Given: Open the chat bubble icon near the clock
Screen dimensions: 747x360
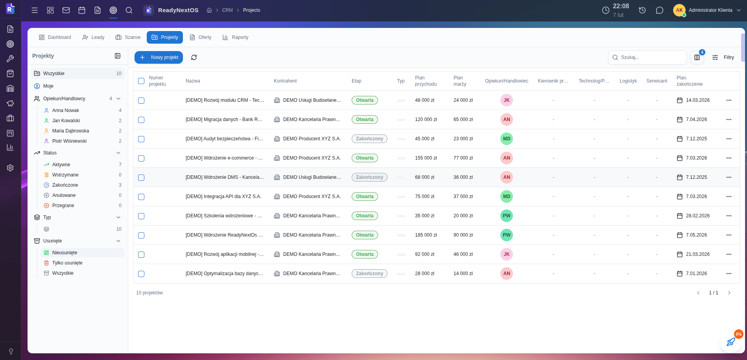Looking at the screenshot, I should 660,10.
